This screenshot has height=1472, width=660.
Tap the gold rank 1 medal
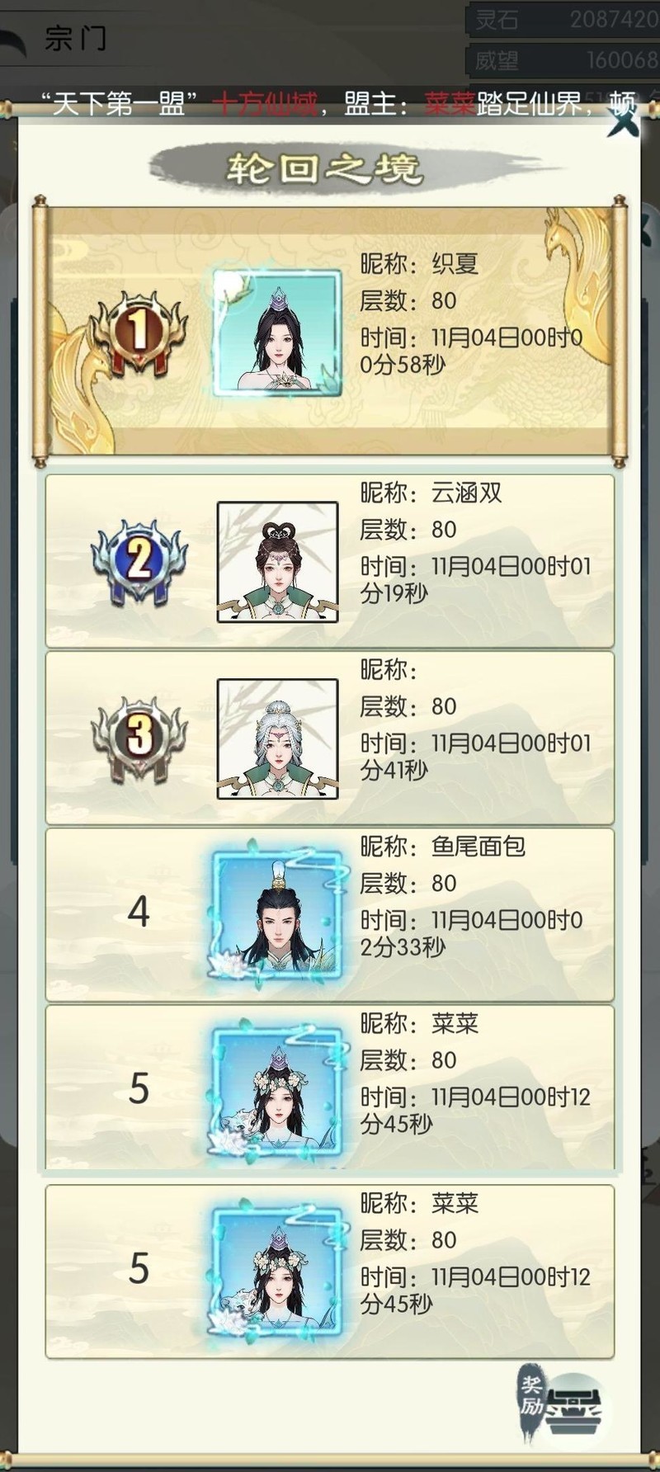point(138,333)
